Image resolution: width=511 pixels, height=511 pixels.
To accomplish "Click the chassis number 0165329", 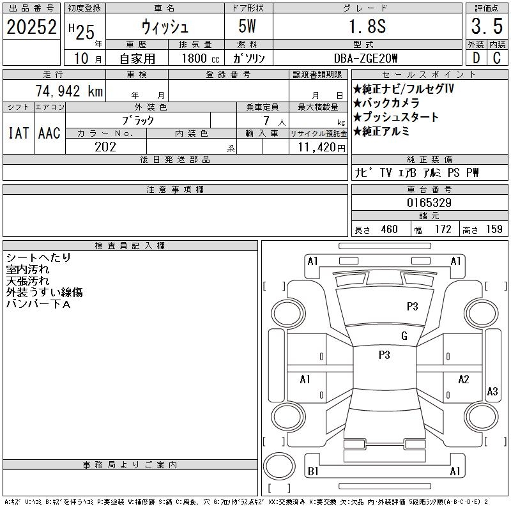I will 429,202.
